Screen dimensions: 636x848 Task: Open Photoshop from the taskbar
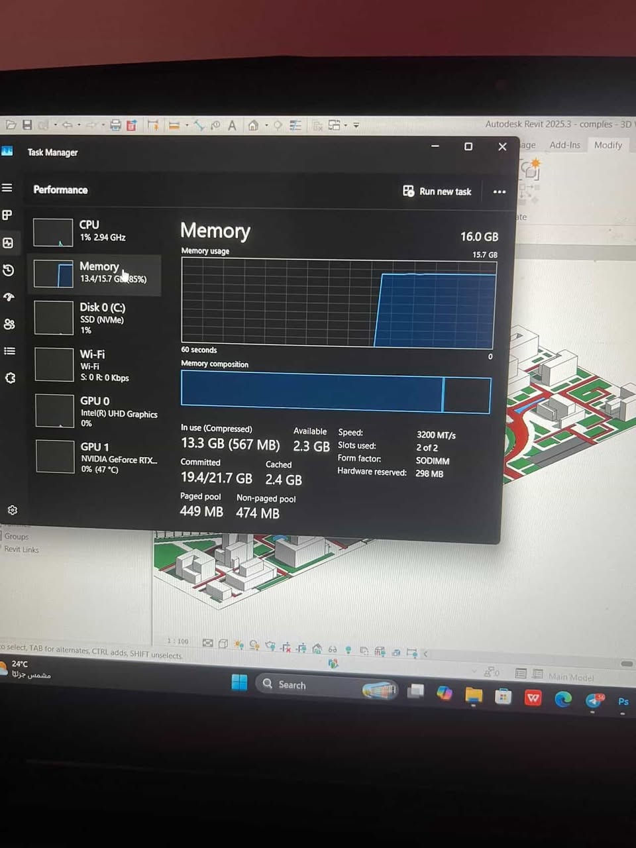[x=623, y=702]
